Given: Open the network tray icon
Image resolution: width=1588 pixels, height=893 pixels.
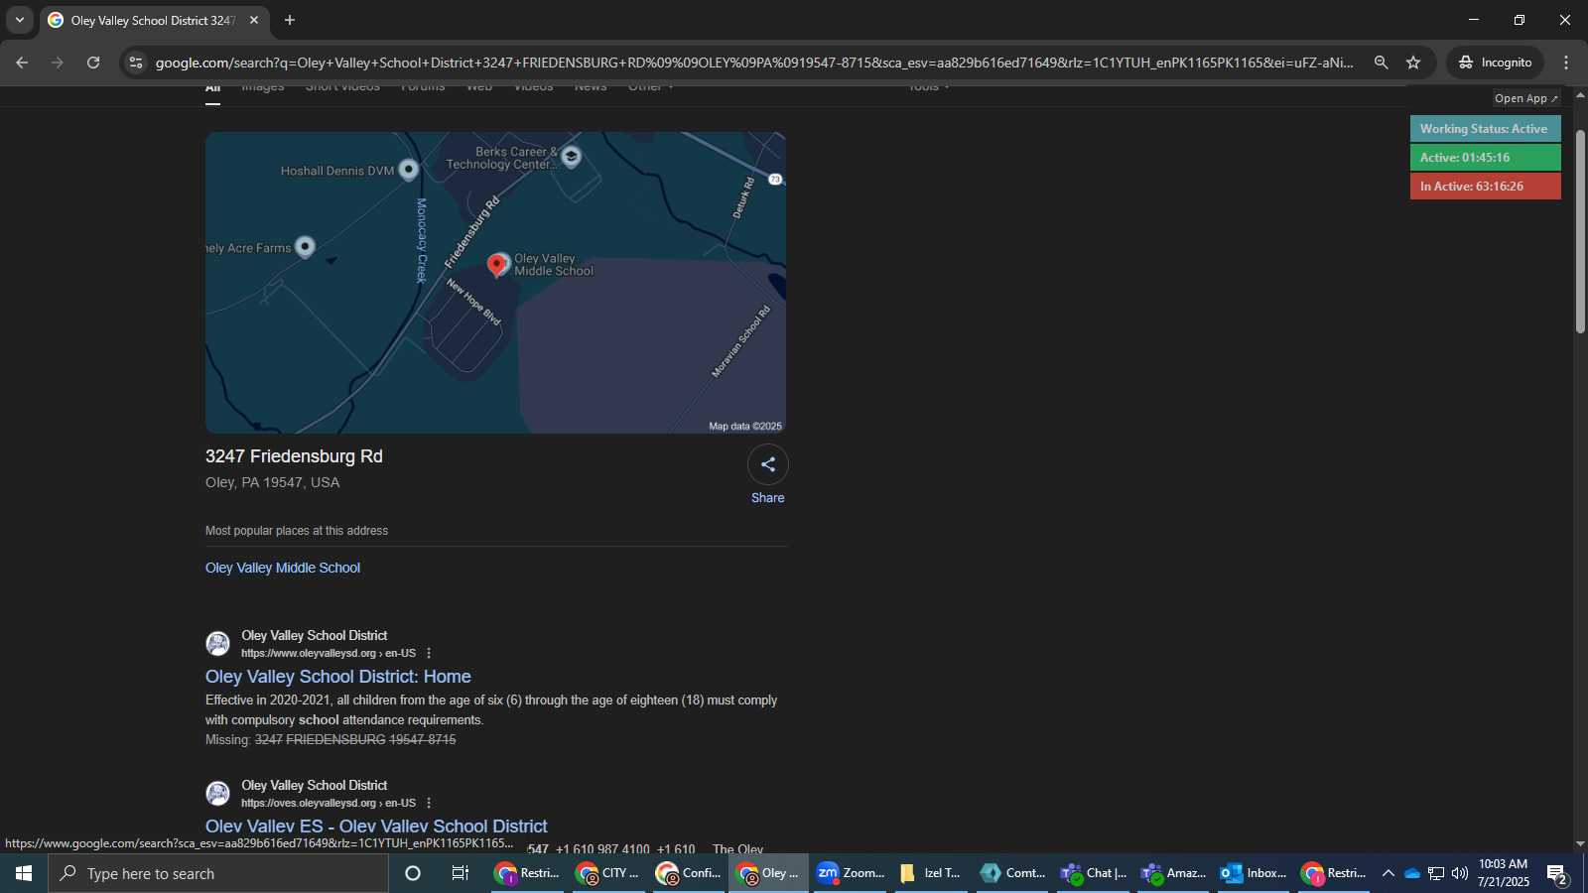Looking at the screenshot, I should coord(1436,873).
